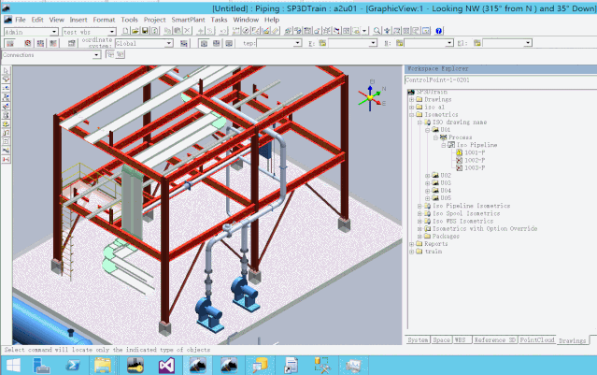
Task: Open PowerShell from the taskbar
Action: [72, 366]
